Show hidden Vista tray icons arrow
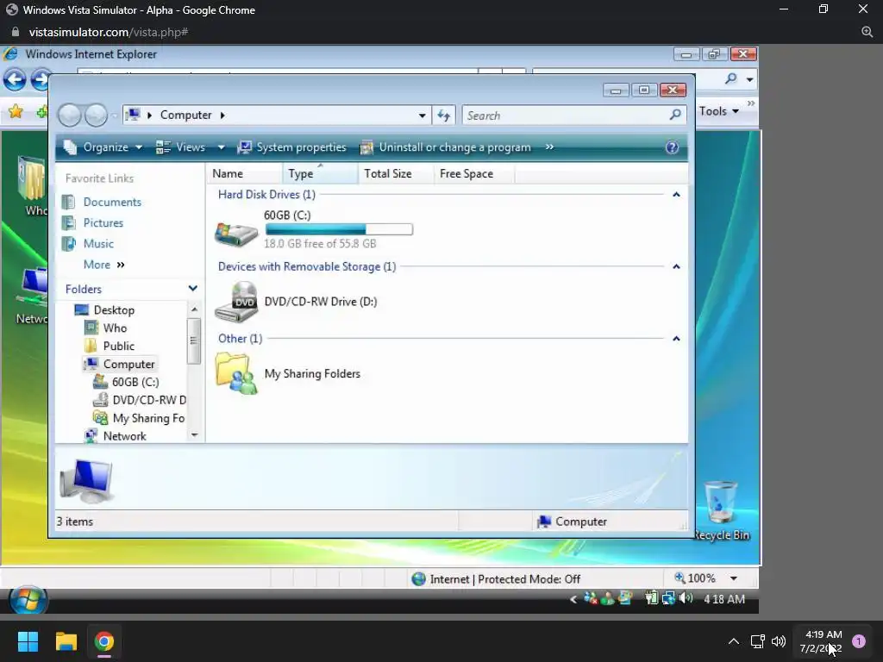This screenshot has width=883, height=662. [x=573, y=600]
